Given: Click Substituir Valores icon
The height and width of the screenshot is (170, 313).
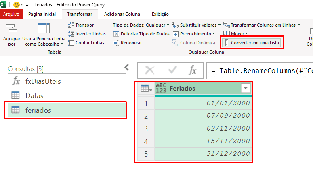Looking at the screenshot, I should click(x=175, y=25).
